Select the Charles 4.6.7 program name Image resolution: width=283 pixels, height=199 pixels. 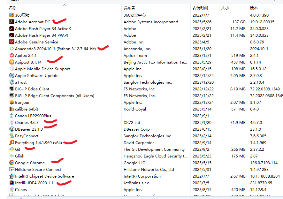click(27, 123)
